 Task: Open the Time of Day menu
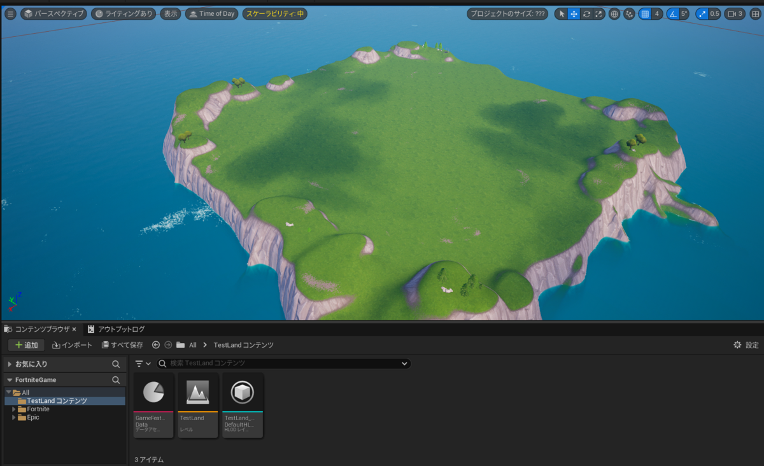pos(211,13)
